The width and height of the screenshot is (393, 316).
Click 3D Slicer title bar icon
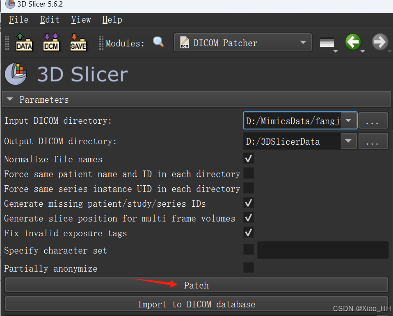point(10,4)
